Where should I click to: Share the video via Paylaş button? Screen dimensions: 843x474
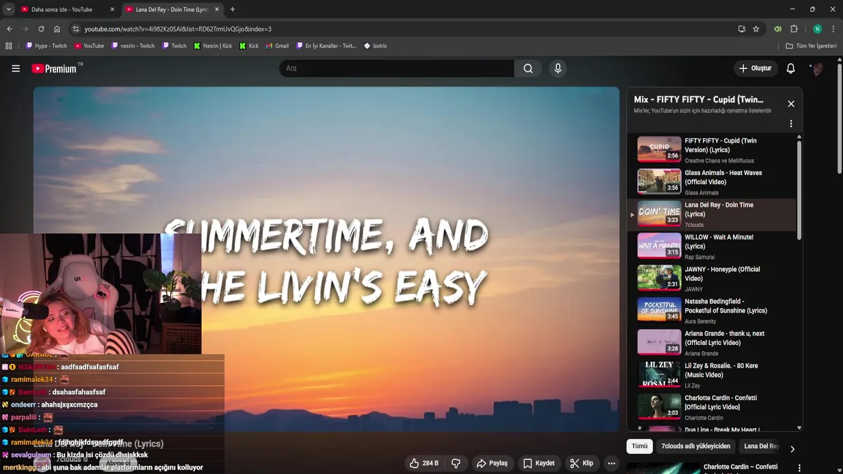492,463
